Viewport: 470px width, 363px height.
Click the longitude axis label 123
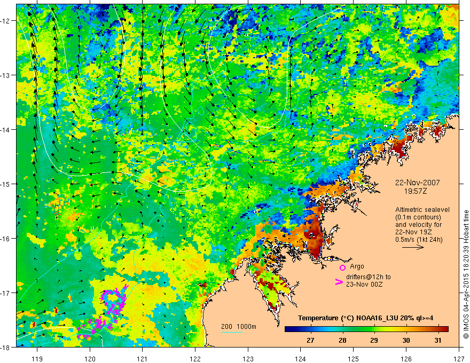coord(248,359)
